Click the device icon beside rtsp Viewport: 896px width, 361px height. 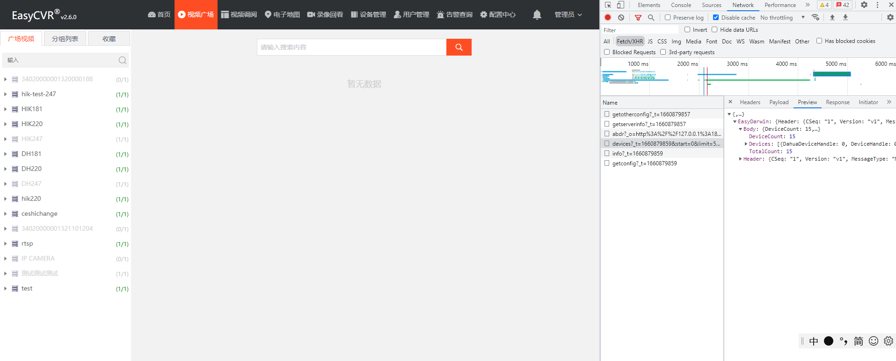15,244
